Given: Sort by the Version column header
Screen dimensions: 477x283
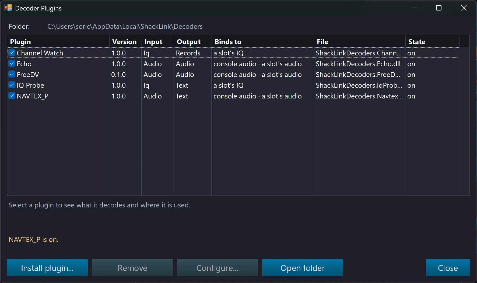Looking at the screenshot, I should coord(125,42).
